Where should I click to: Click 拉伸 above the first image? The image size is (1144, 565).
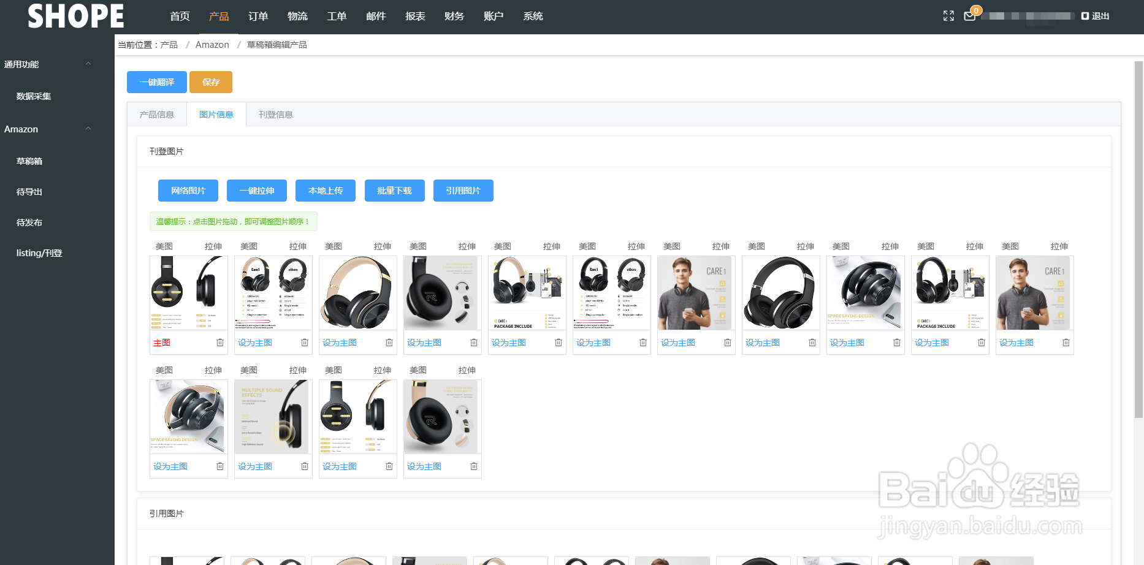coord(213,246)
